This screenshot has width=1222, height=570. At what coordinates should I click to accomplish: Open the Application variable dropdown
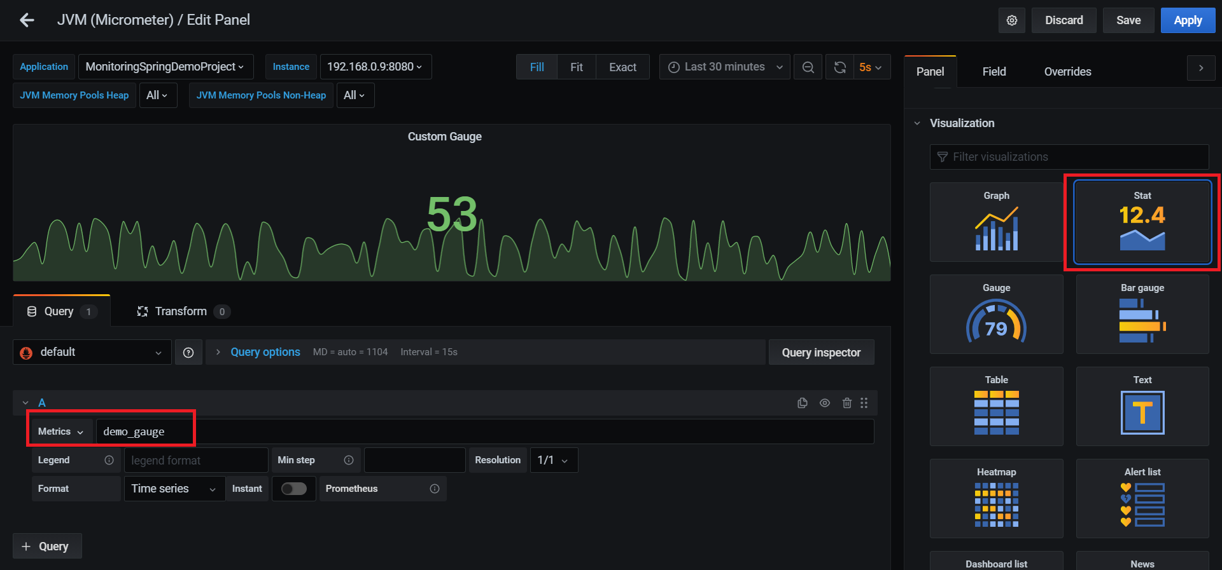[x=165, y=67]
